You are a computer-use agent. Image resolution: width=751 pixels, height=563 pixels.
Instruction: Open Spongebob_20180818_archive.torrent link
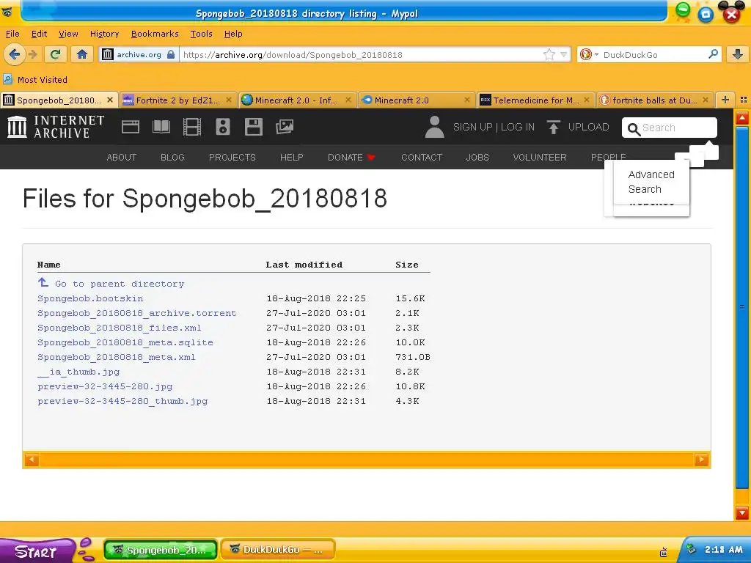point(137,313)
